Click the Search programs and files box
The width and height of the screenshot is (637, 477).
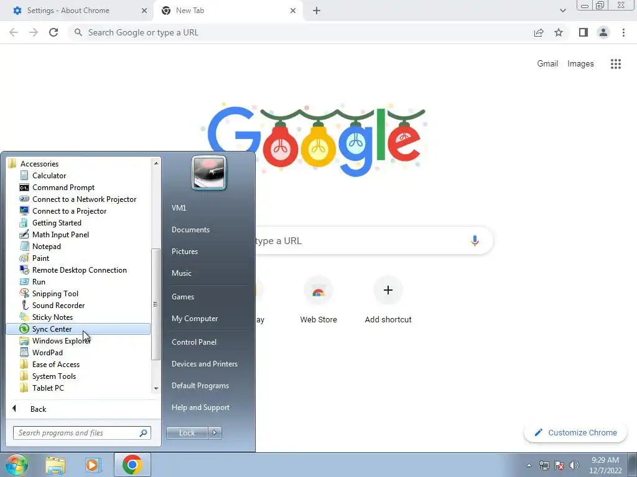point(81,433)
